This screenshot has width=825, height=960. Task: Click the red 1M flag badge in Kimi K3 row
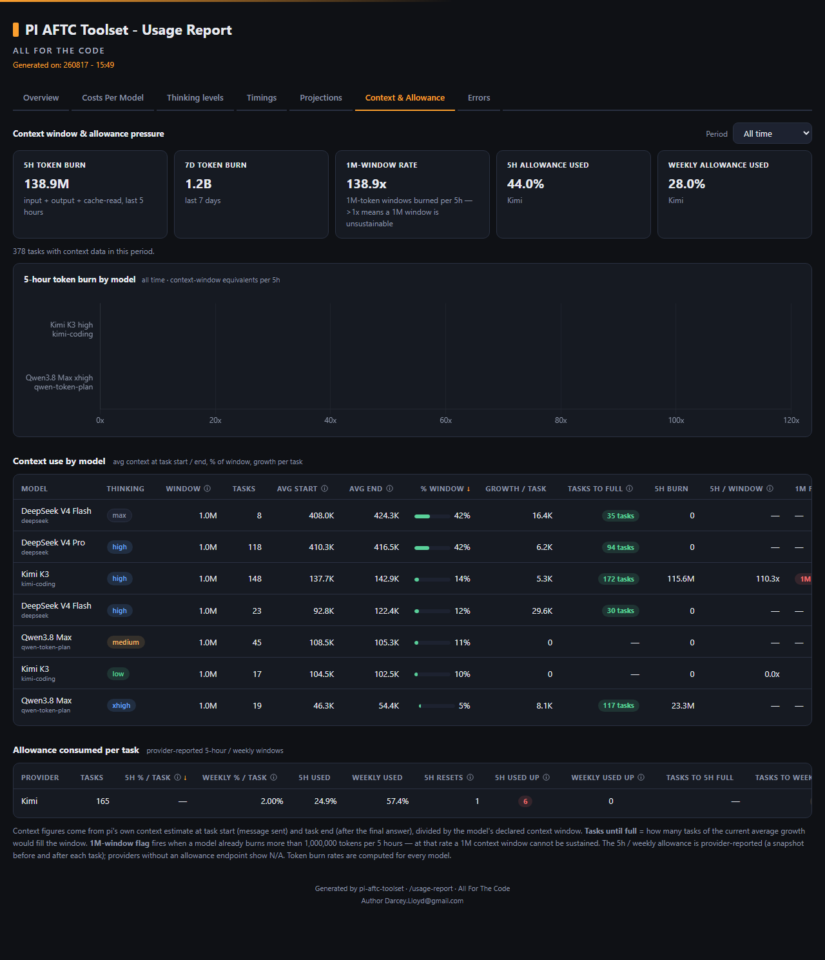804,579
